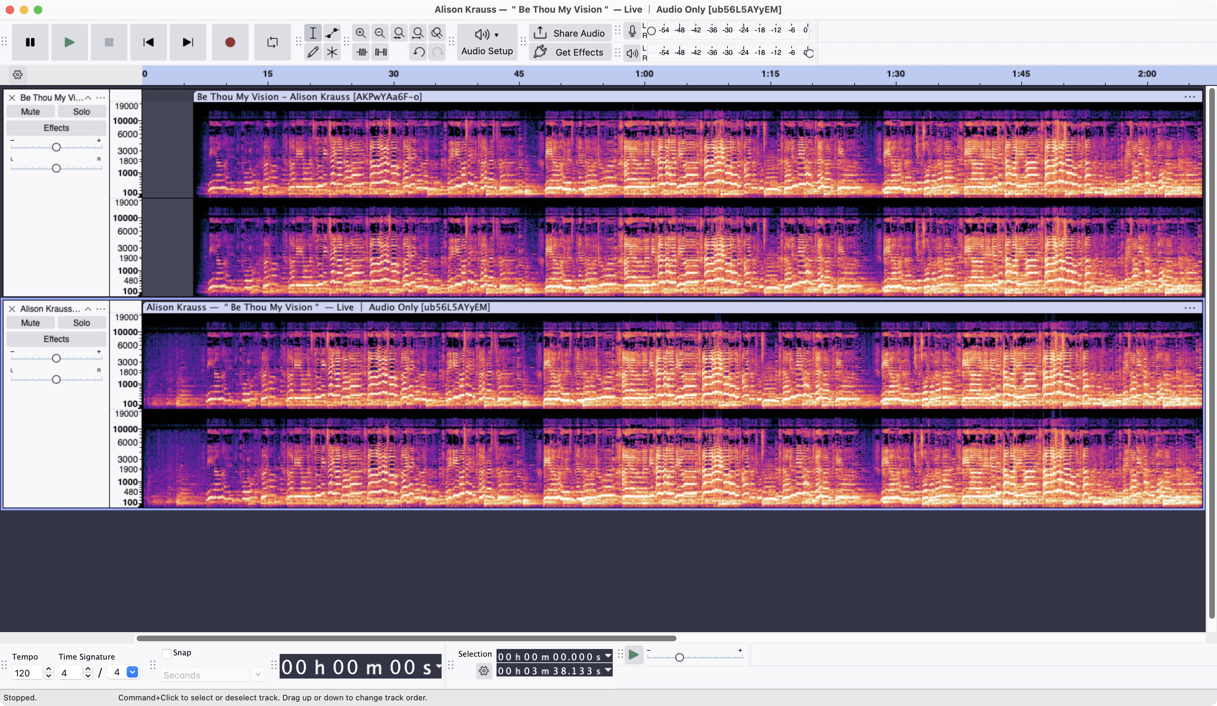Screen dimensions: 1217x706
Task: Click the Share Audio button
Action: click(570, 33)
